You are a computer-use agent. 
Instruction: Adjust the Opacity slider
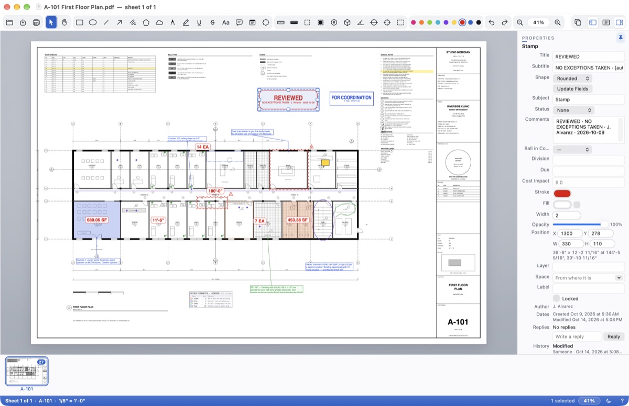pos(580,224)
